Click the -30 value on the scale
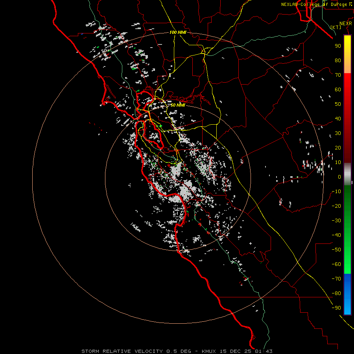The height and width of the screenshot is (354, 354). (336, 221)
